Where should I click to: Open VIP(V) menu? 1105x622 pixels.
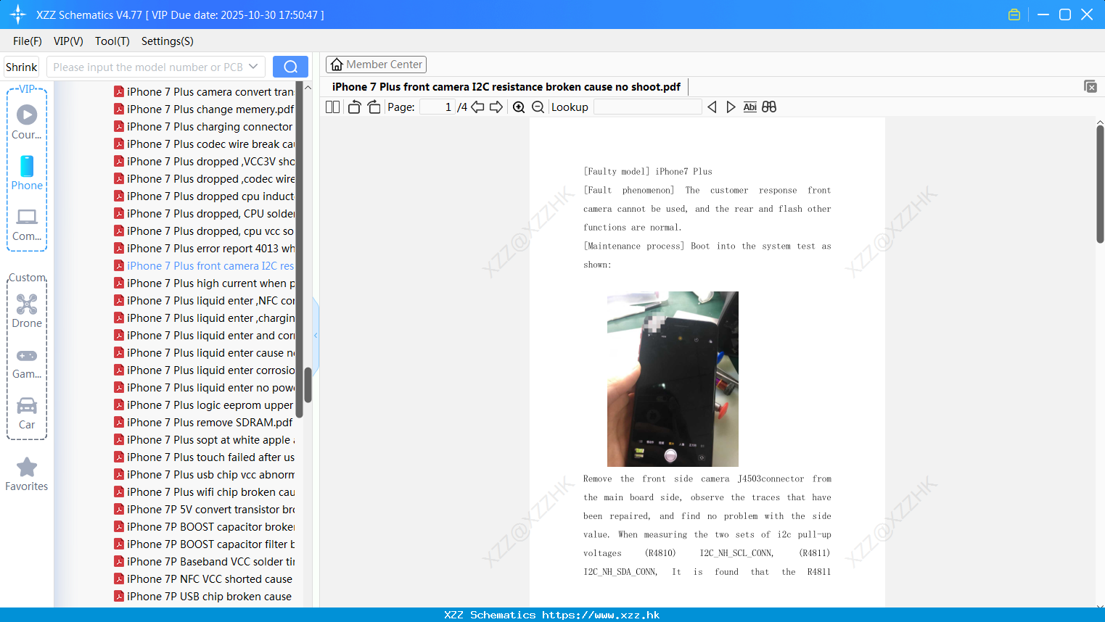tap(68, 41)
